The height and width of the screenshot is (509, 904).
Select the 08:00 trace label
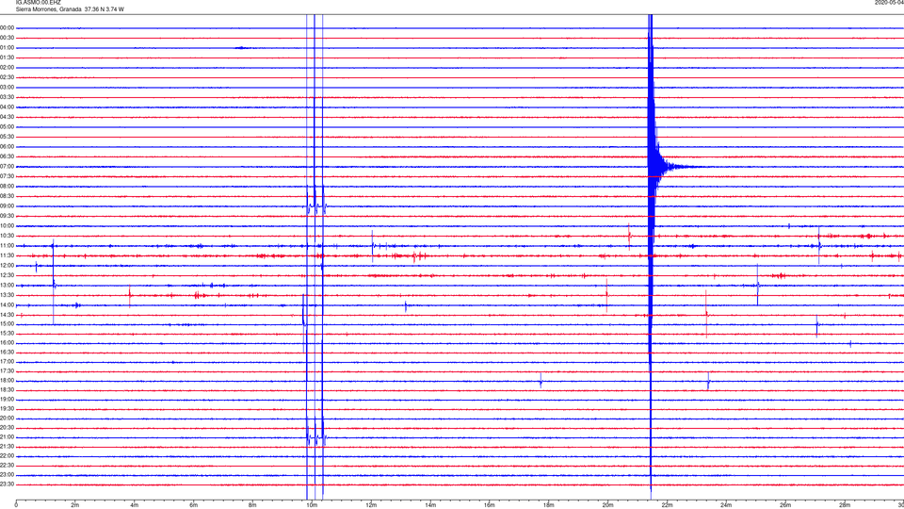tap(7, 187)
